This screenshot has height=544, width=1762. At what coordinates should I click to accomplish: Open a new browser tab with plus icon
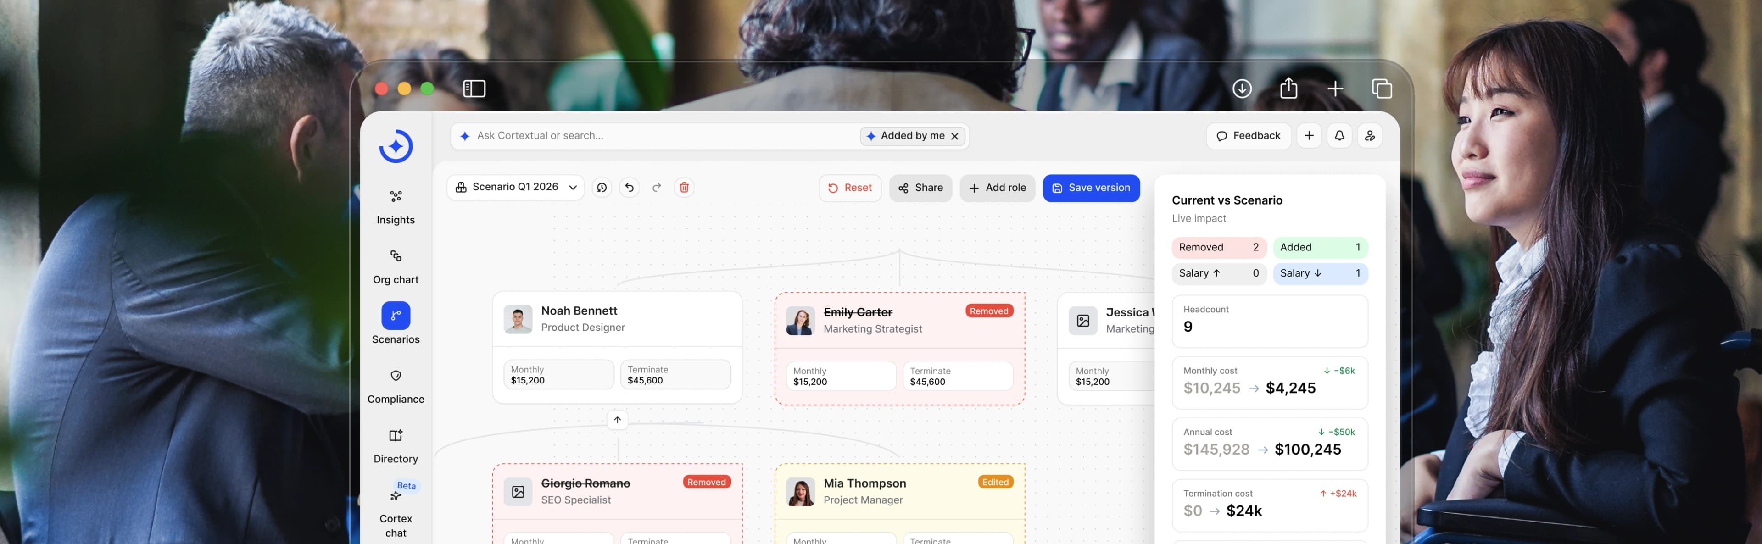(x=1335, y=89)
